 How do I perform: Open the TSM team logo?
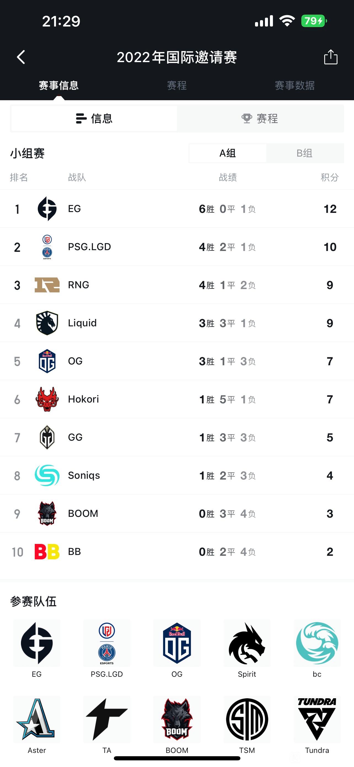(247, 719)
